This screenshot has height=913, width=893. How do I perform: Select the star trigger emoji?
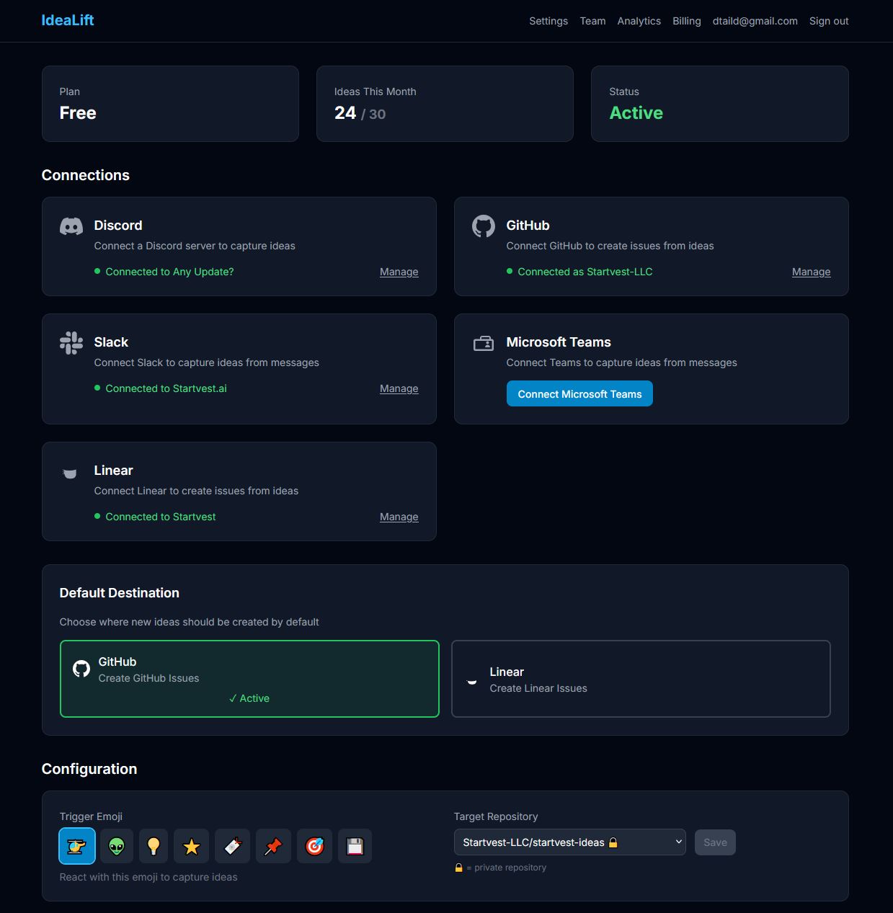(191, 845)
